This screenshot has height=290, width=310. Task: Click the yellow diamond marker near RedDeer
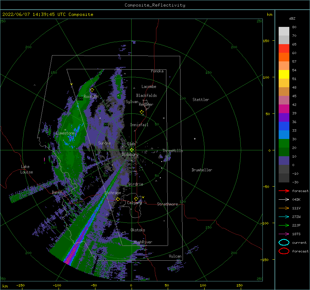(142, 112)
